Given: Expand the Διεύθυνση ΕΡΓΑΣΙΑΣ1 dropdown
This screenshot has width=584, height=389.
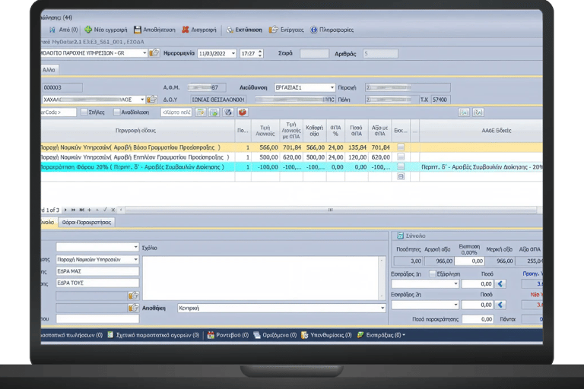Looking at the screenshot, I should (331, 87).
